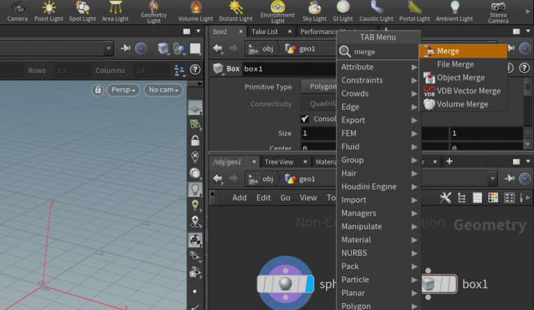This screenshot has width=534, height=310.
Task: Create a Caustic Light from the shelf
Action: [x=376, y=12]
